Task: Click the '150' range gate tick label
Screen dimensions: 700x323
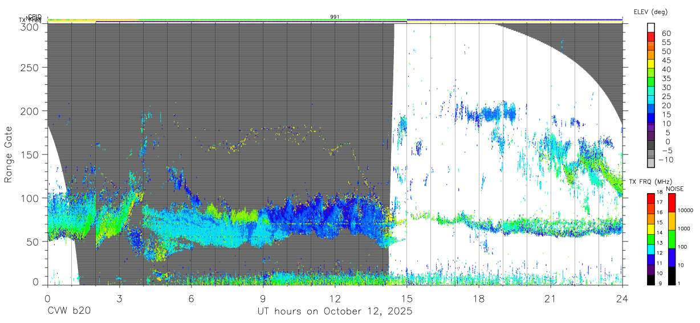Action: (29, 154)
